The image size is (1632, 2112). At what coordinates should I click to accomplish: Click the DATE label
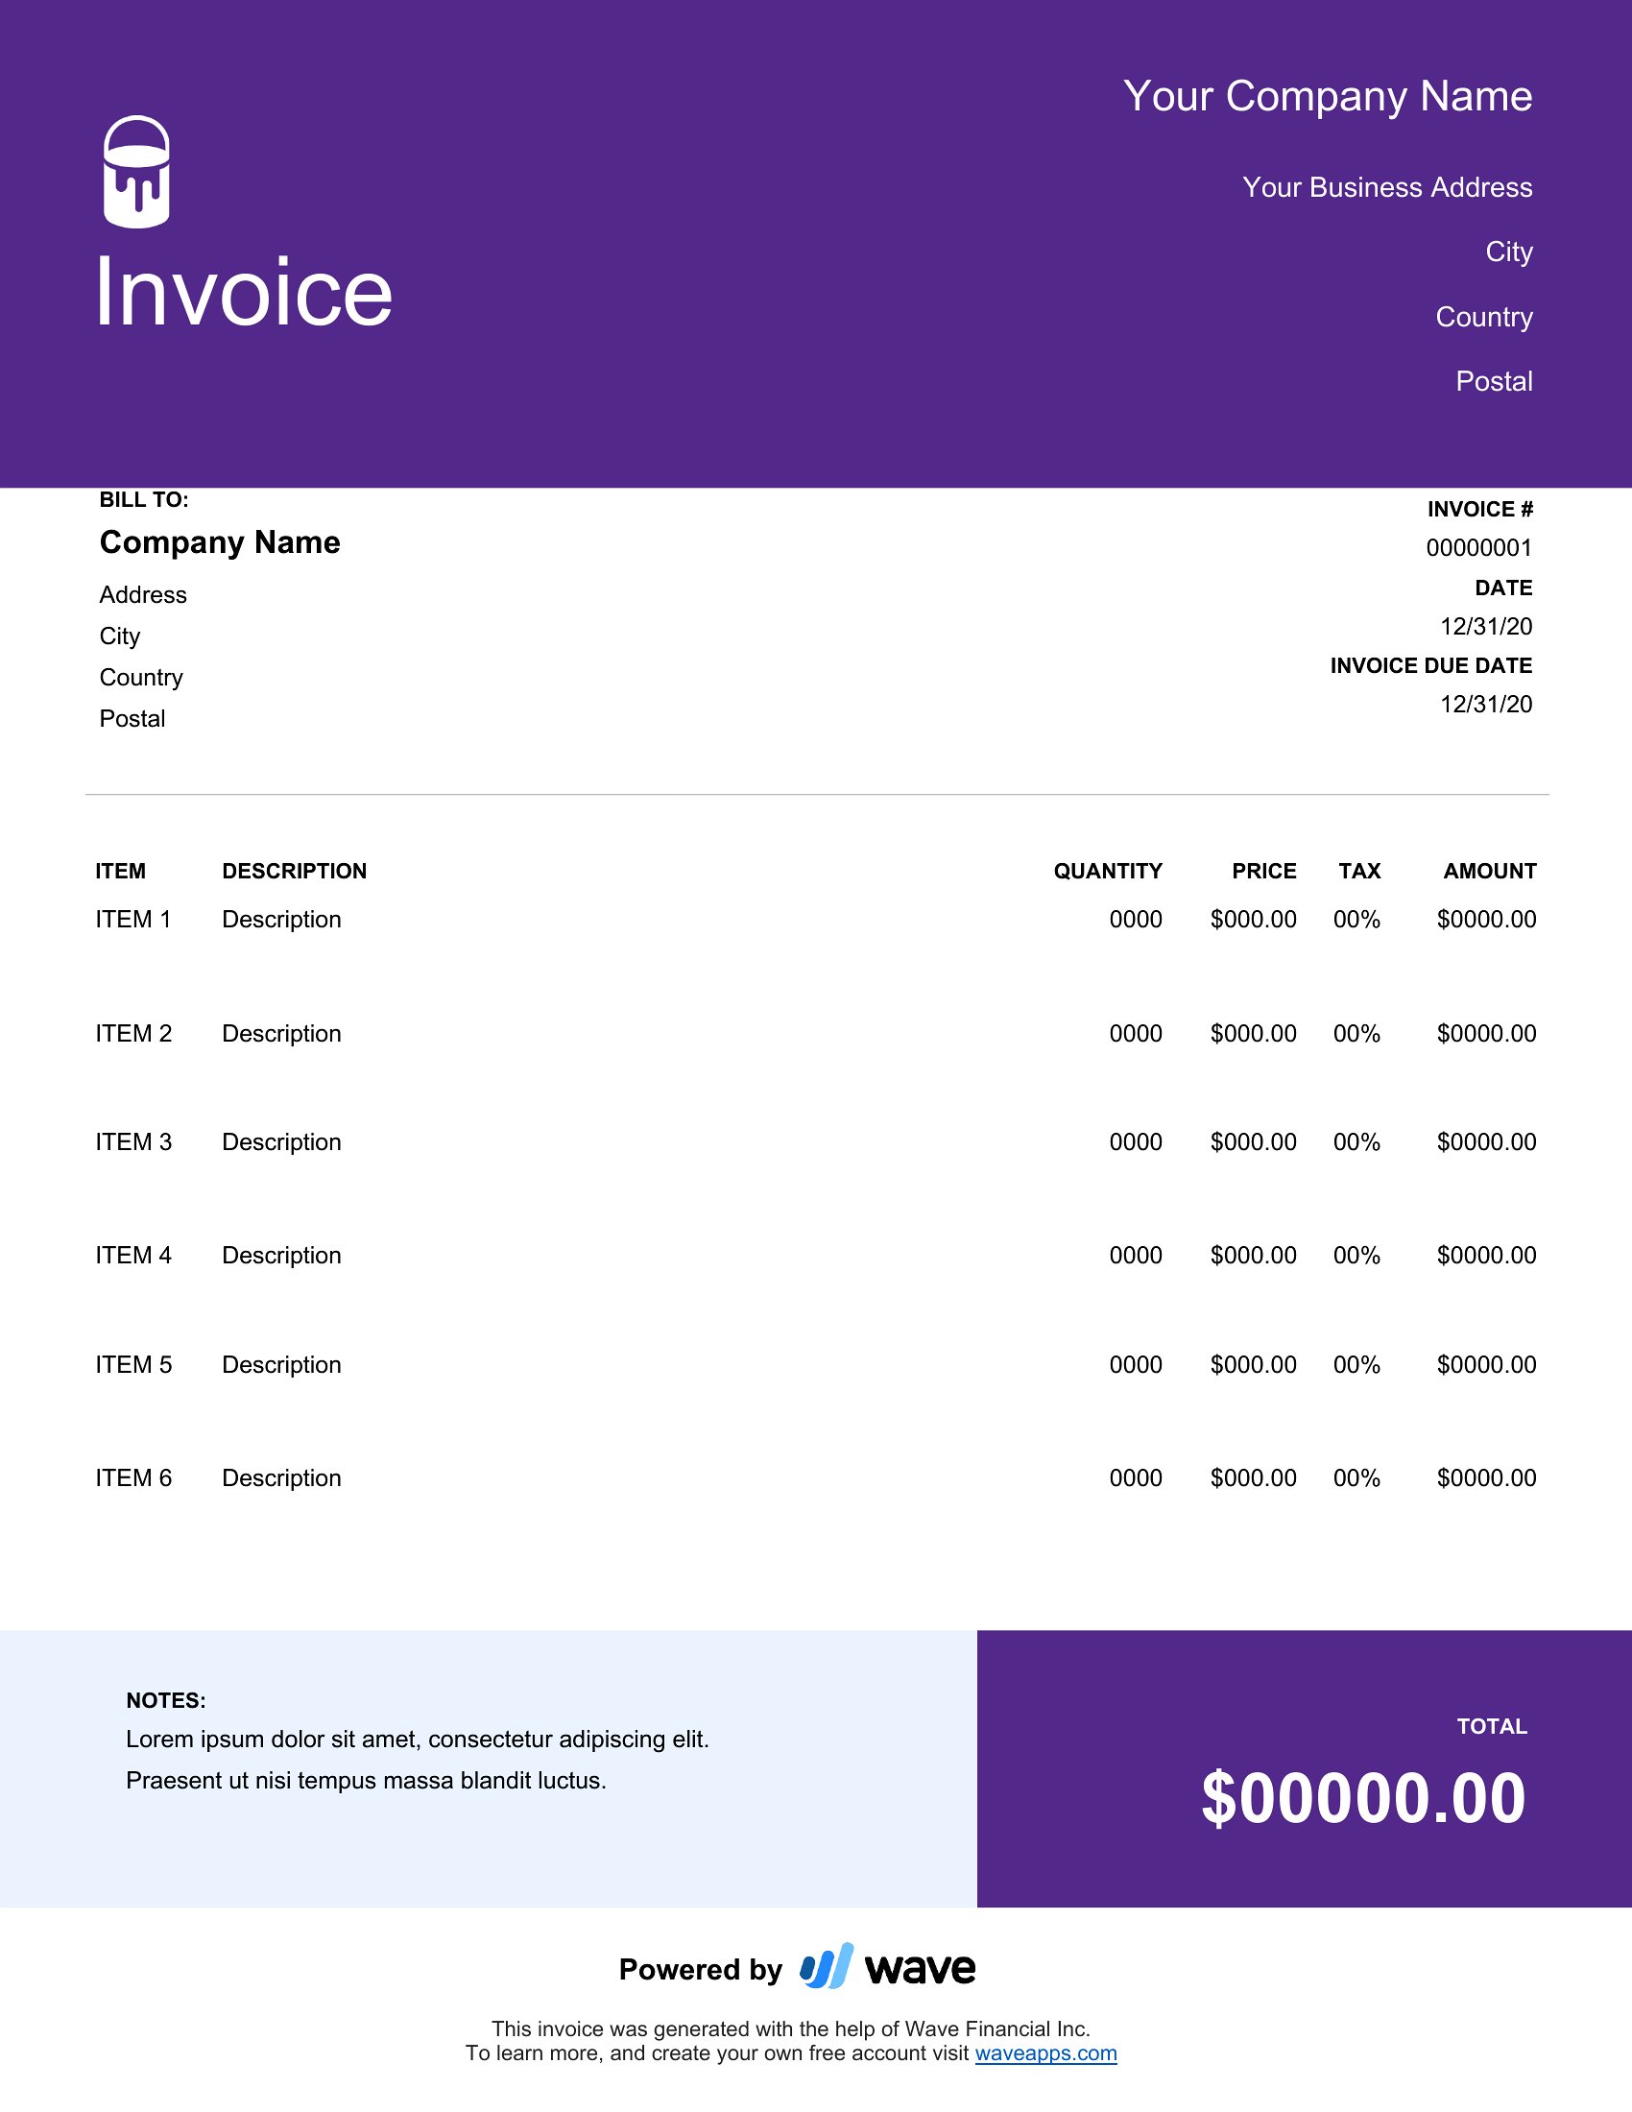1503,588
